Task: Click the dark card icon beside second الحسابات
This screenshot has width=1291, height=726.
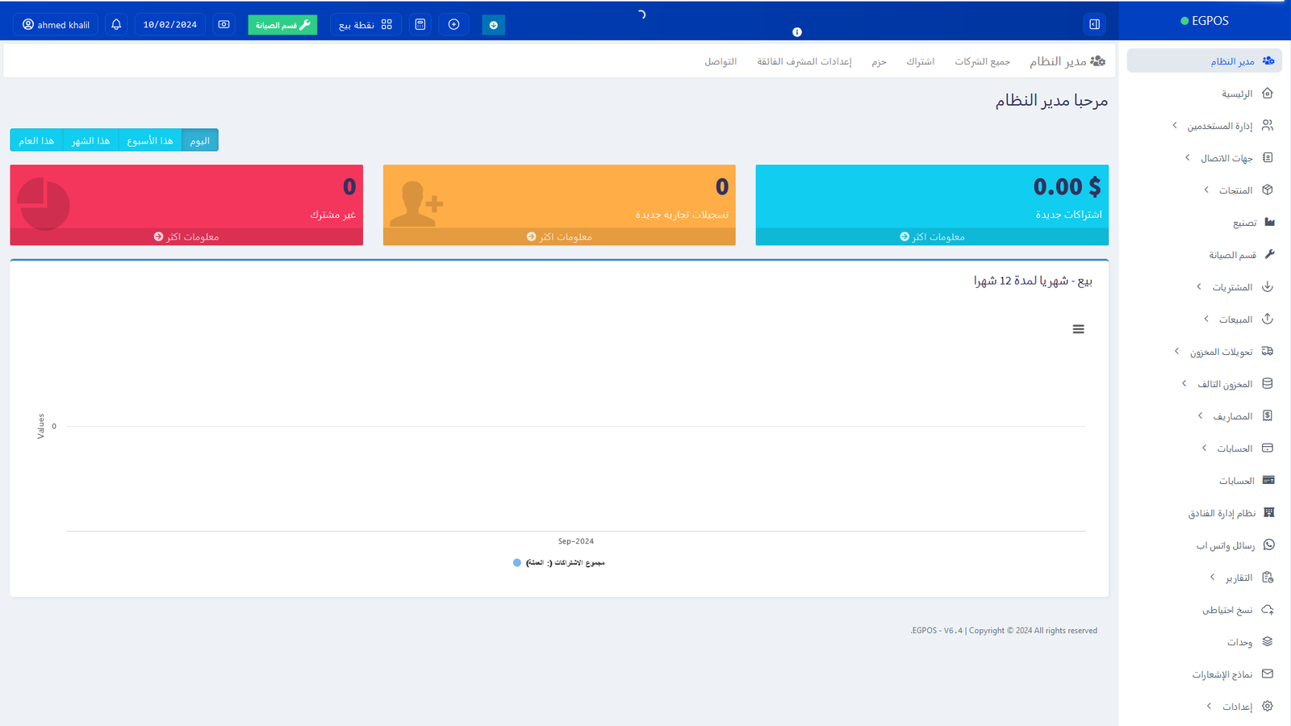Action: tap(1269, 480)
